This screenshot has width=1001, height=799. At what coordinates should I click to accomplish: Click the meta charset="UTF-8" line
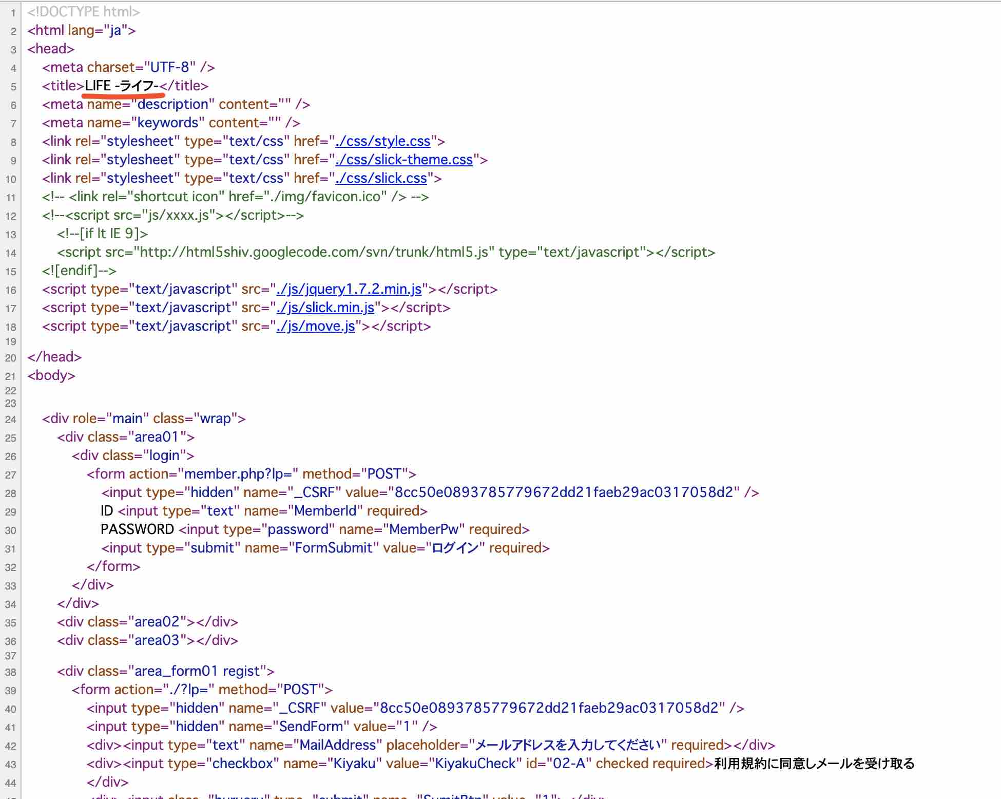[129, 67]
